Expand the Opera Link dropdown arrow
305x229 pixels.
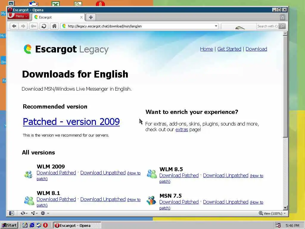pos(27,213)
